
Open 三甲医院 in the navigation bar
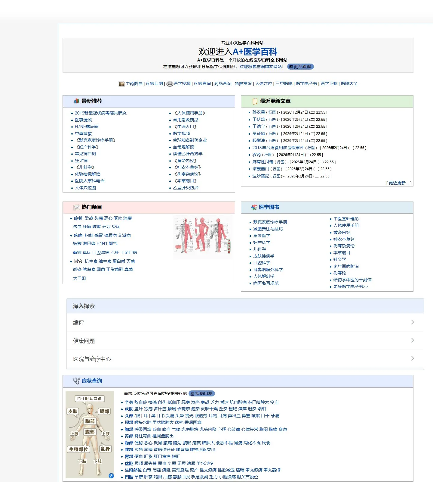tap(284, 83)
